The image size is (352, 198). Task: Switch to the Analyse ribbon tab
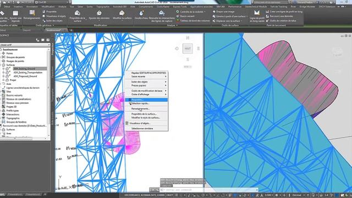coord(62,7)
